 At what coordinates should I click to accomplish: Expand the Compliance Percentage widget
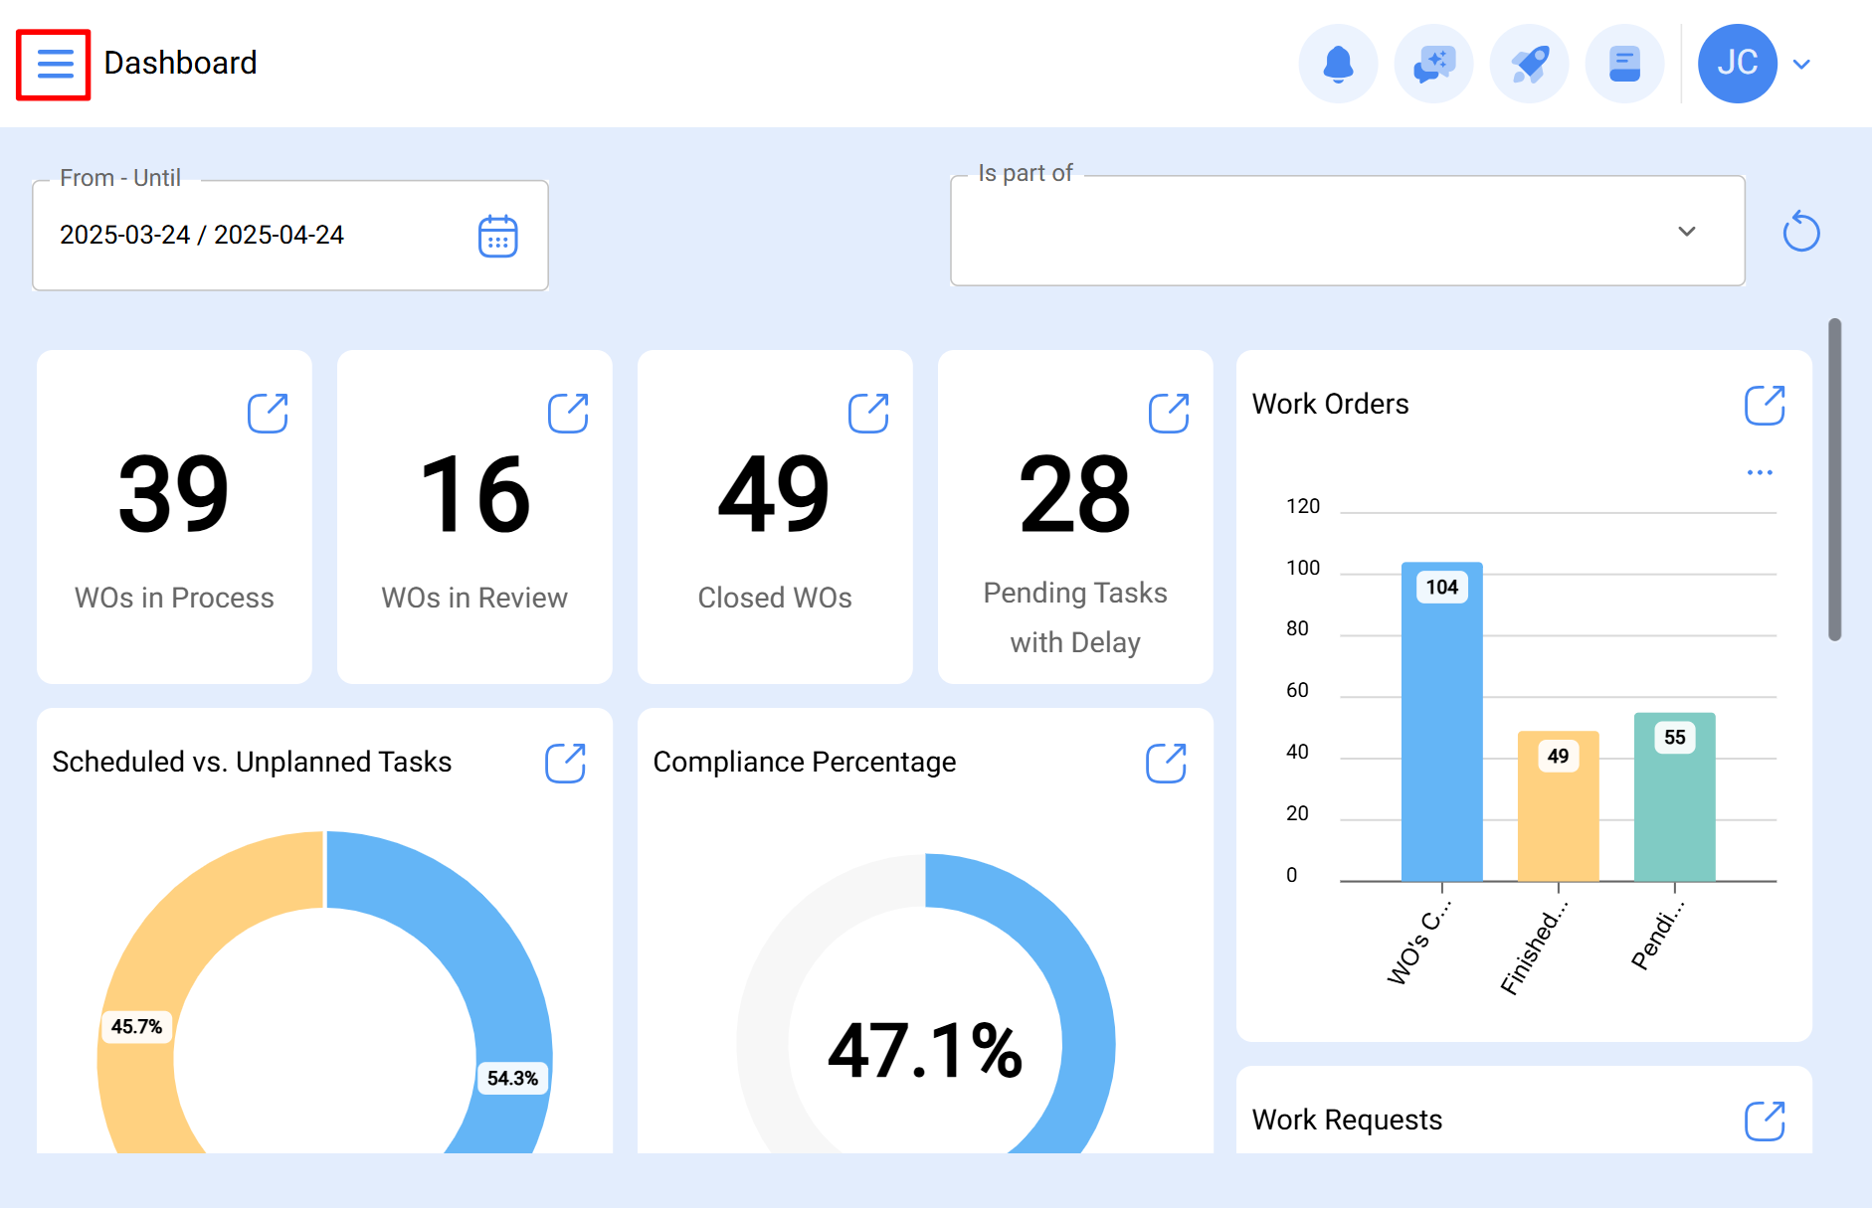point(1167,763)
